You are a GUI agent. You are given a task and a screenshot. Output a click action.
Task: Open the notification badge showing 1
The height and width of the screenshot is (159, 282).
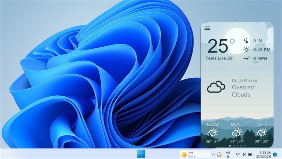coord(275,154)
